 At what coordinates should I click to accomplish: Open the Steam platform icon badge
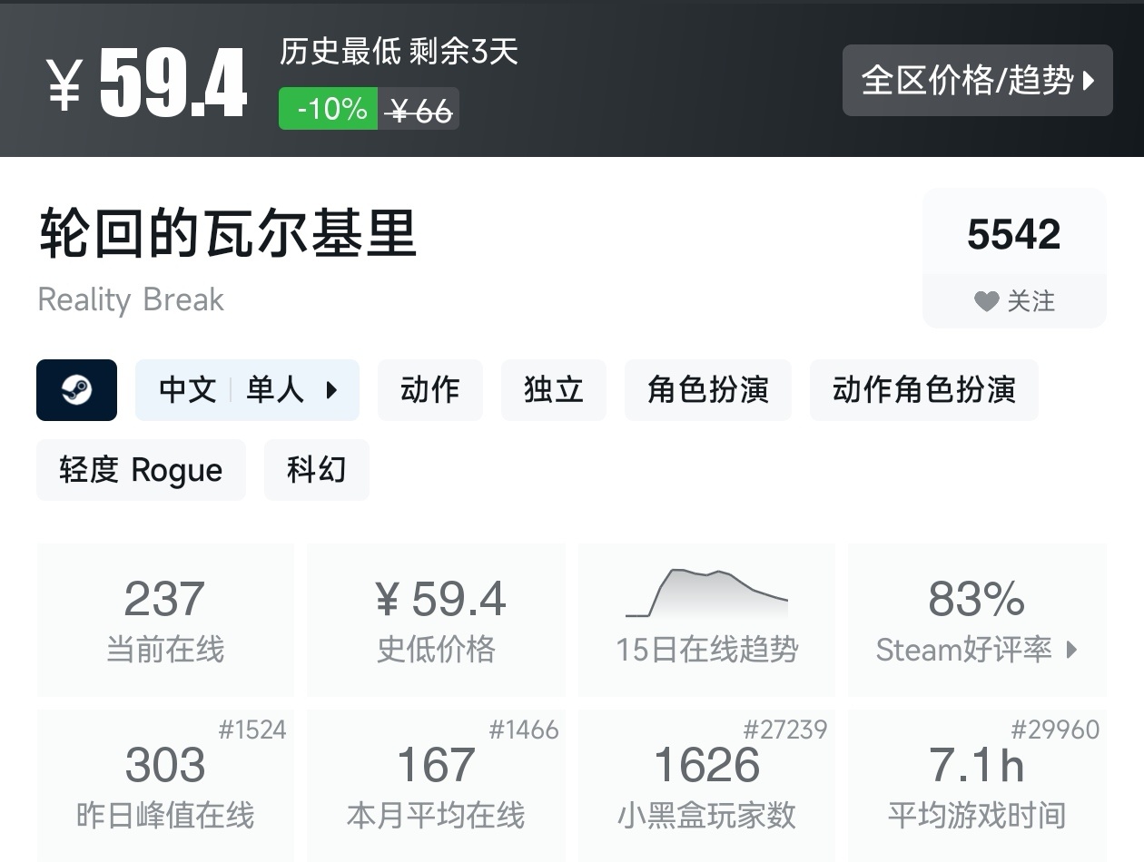[x=76, y=390]
